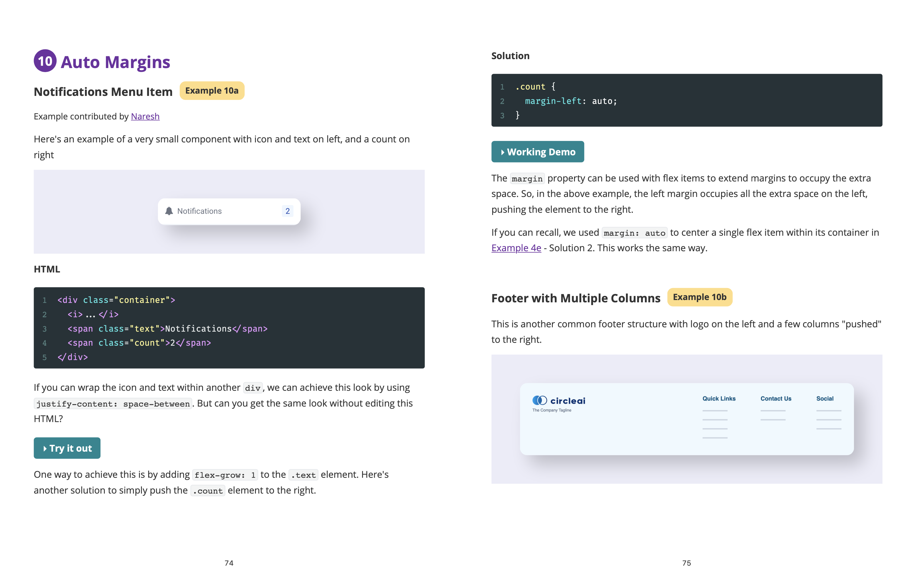Click the Auto Margins chapter heading
The width and height of the screenshot is (916, 584).
tap(115, 62)
